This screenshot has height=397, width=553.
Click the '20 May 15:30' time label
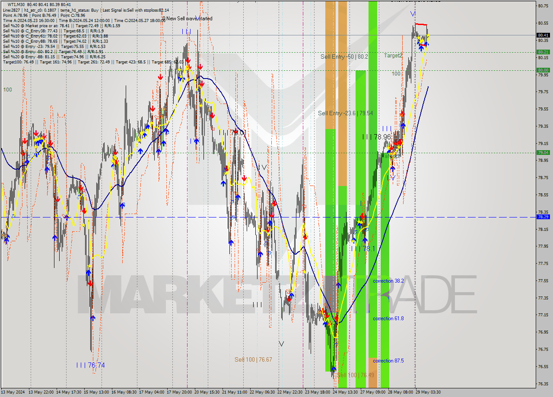[207, 392]
